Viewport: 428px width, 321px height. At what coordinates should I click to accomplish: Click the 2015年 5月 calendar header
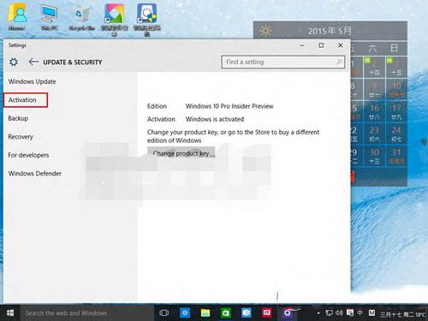click(x=330, y=31)
